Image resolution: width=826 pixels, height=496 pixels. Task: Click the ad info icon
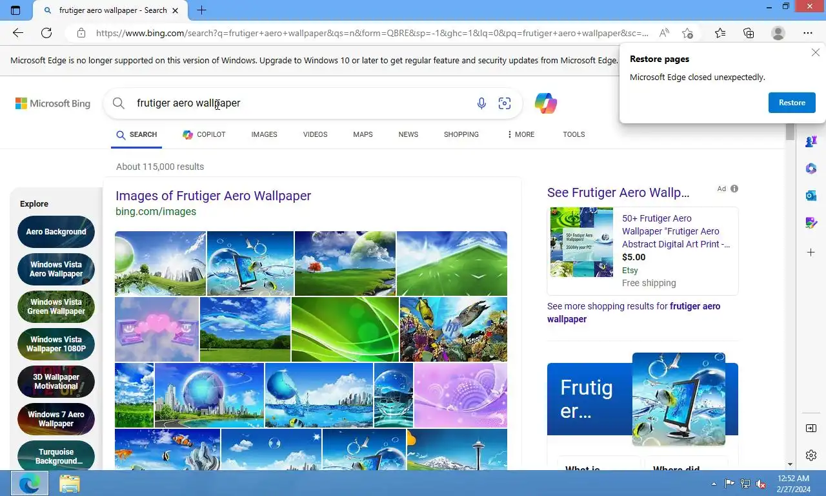[734, 189]
